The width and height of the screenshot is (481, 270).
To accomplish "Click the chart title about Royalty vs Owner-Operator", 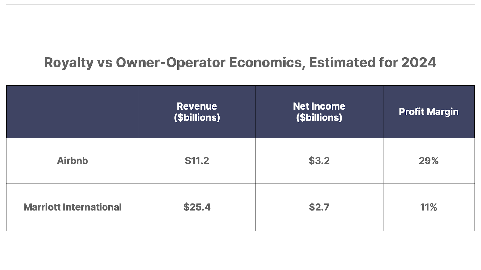I will coord(240,63).
